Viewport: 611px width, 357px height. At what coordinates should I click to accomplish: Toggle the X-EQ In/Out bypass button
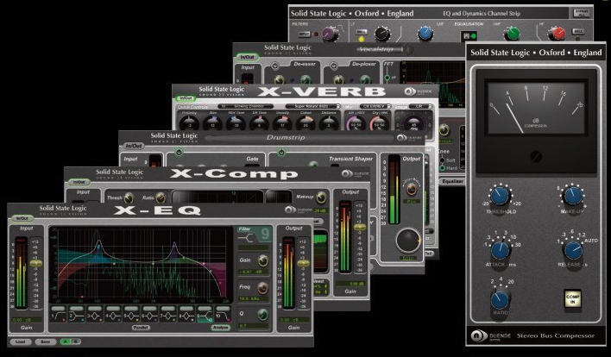(22, 218)
